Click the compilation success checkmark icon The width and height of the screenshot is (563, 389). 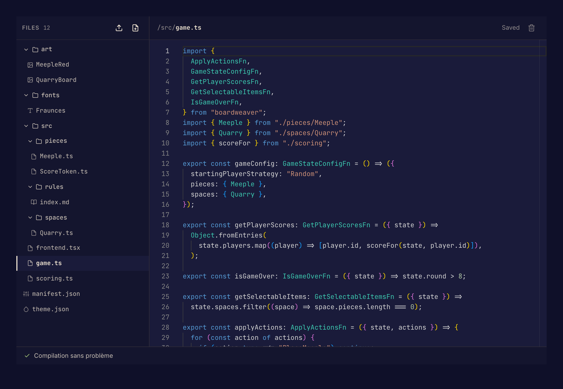tap(27, 356)
